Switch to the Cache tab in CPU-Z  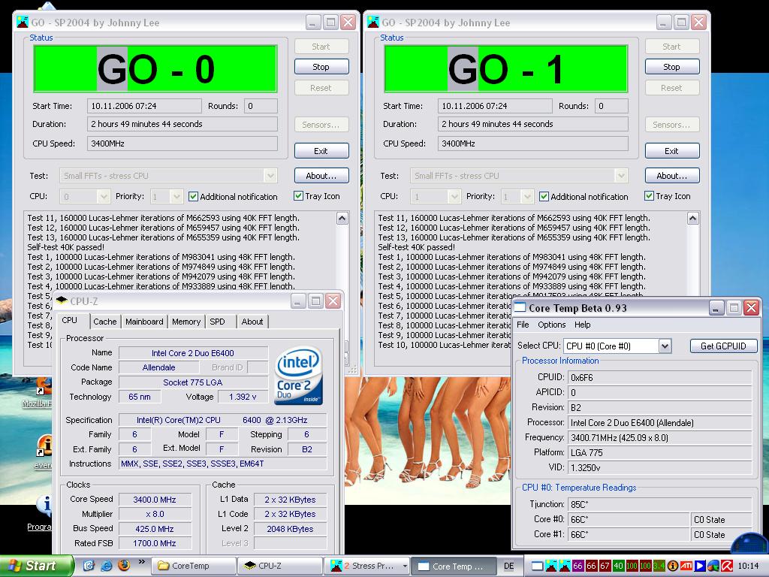tap(105, 322)
